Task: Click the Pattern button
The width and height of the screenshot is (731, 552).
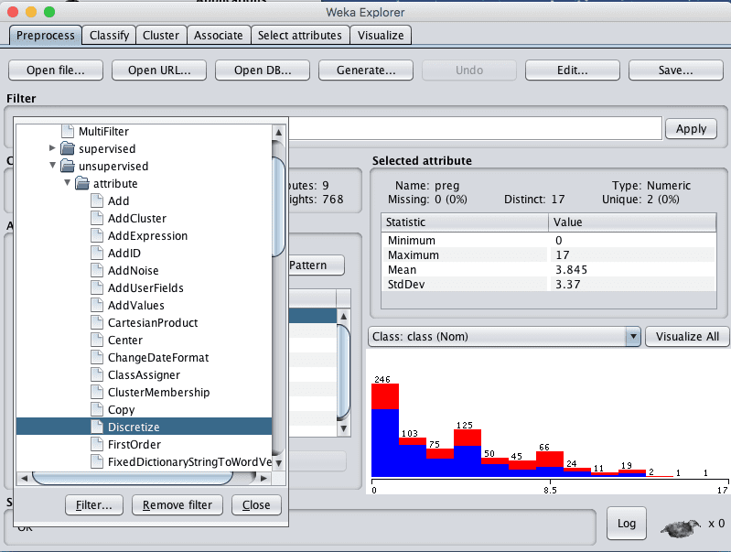Action: [x=316, y=265]
